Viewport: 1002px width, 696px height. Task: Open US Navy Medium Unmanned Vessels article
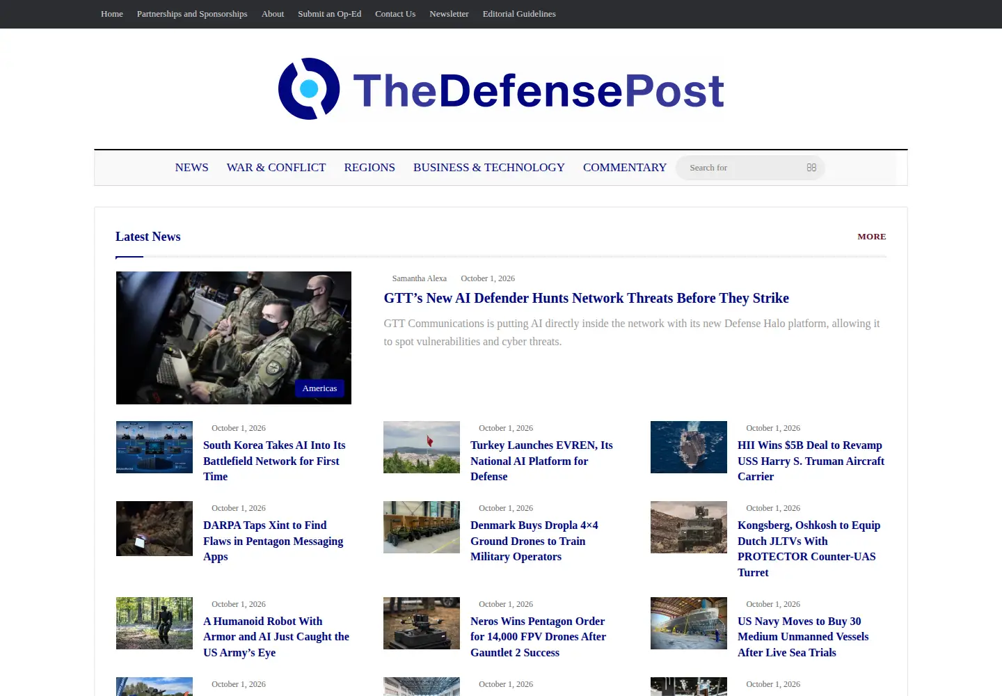coord(803,637)
